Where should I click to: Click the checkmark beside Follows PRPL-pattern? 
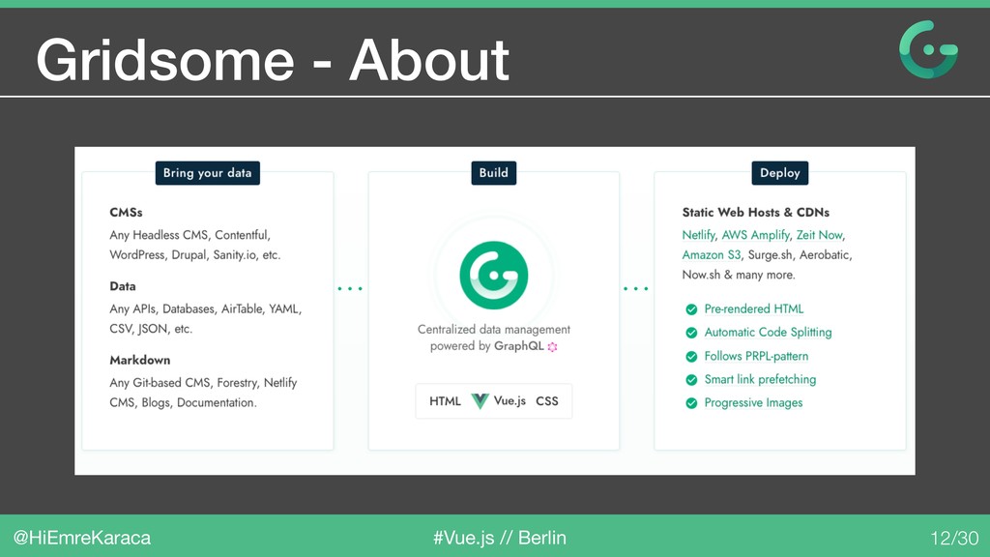[691, 356]
